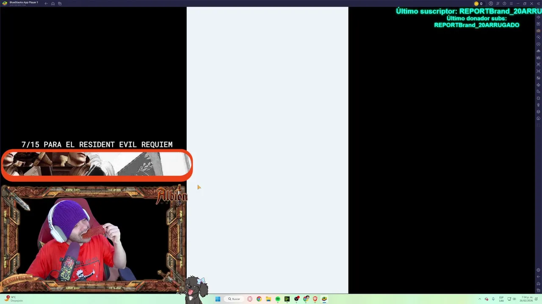Click the speaker volume icon in sidebar
The image size is (542, 304).
pos(538,17)
